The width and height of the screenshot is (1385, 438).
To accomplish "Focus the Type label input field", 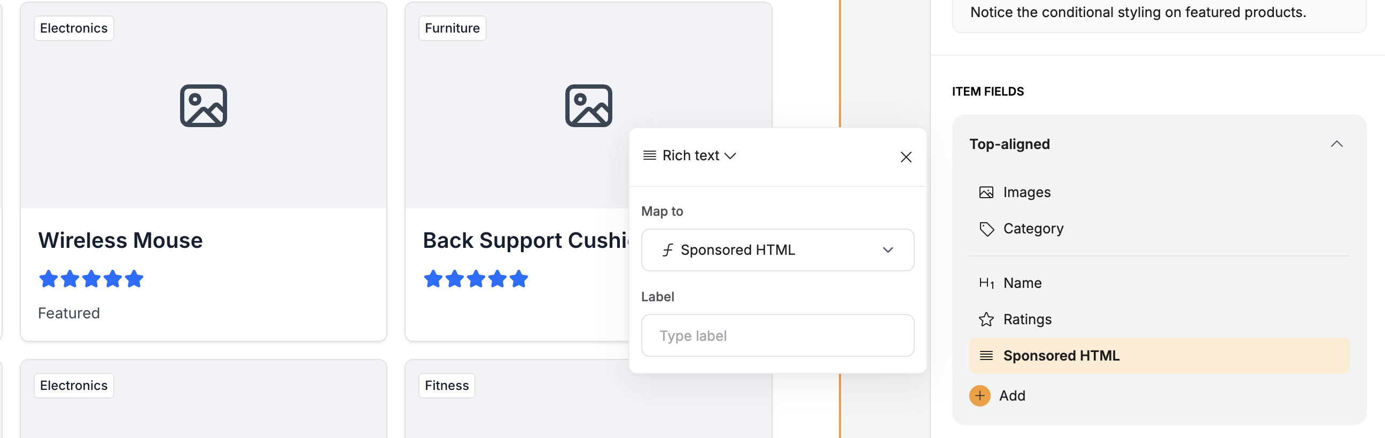I will tap(777, 336).
